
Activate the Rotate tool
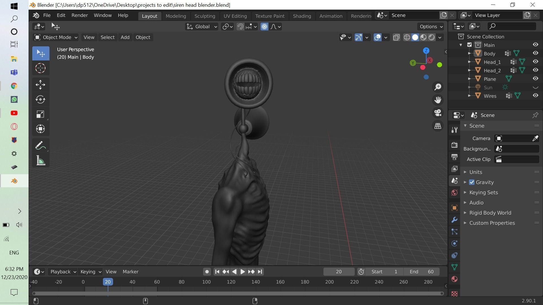(40, 99)
